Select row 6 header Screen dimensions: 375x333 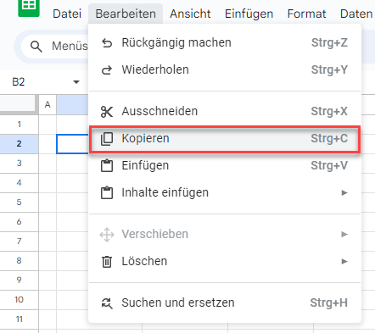(19, 222)
